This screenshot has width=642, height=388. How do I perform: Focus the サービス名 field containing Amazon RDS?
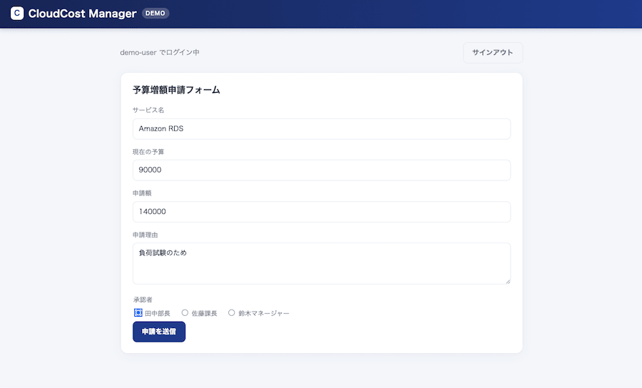[x=322, y=129]
